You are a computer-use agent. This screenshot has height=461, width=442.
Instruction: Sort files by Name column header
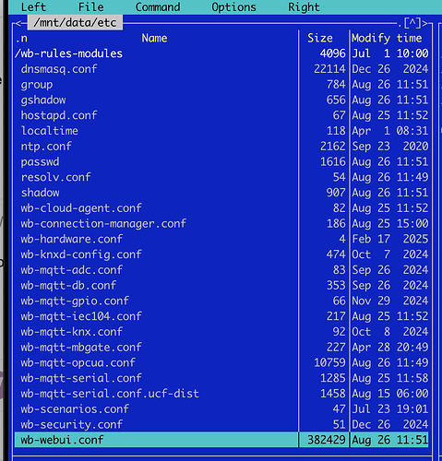(154, 38)
